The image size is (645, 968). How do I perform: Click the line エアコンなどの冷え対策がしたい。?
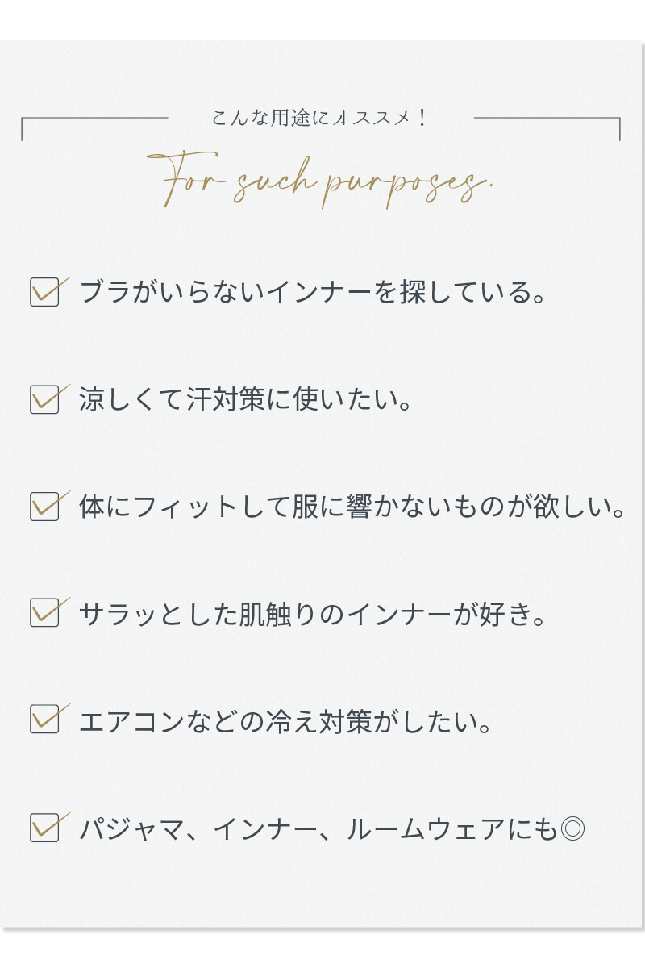point(286,721)
